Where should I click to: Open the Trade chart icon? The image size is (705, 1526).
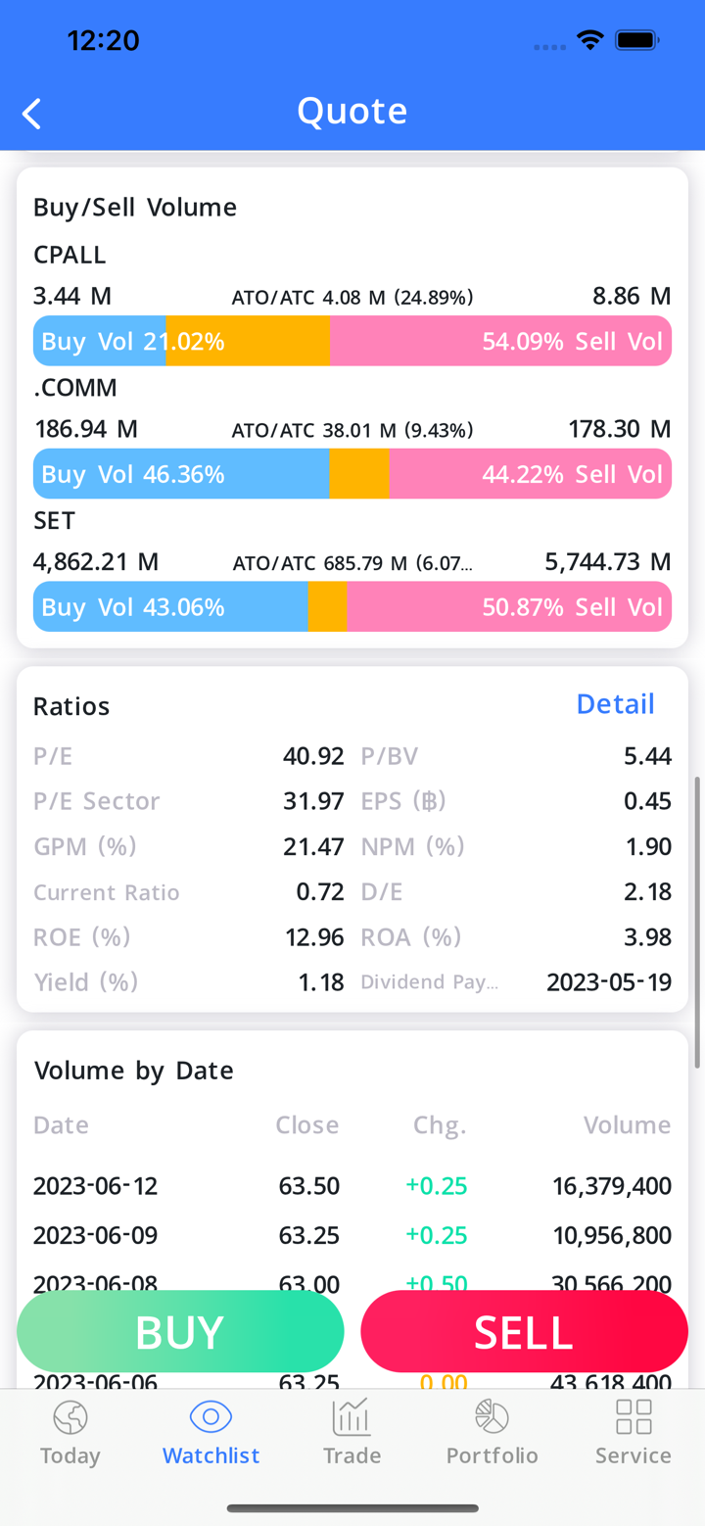(352, 1417)
